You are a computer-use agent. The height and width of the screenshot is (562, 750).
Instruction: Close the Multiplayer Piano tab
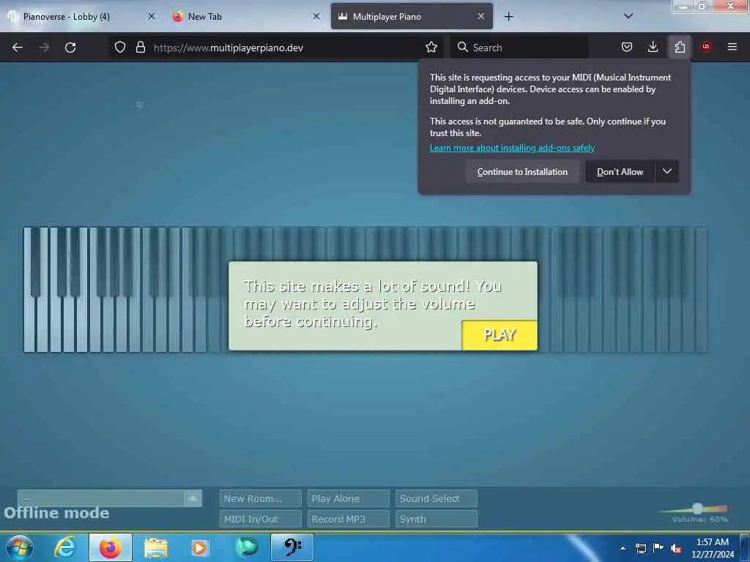[480, 16]
